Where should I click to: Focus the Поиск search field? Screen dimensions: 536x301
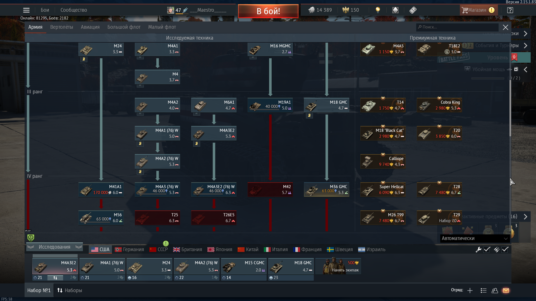457,27
